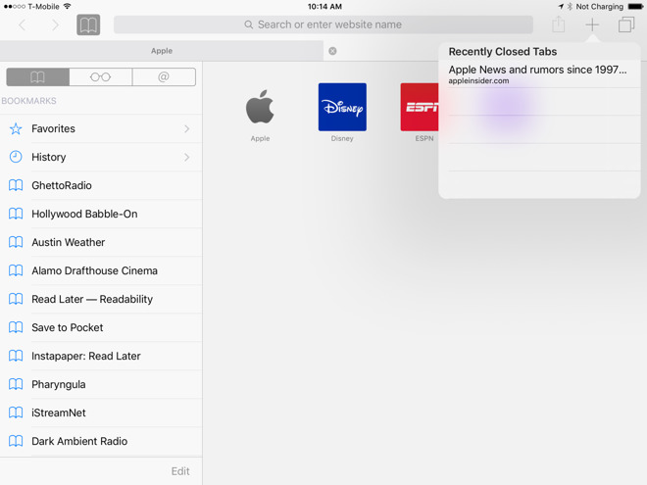Open the Favorites folder
647x485 pixels.
(101, 128)
